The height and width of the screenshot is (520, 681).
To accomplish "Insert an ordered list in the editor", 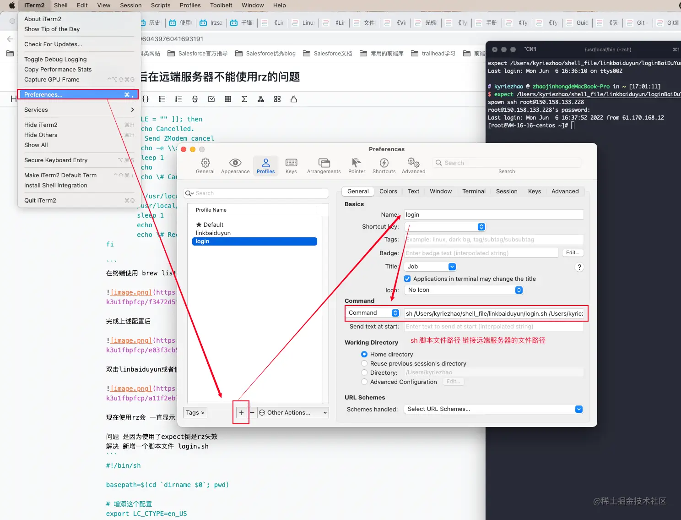I will click(x=178, y=99).
